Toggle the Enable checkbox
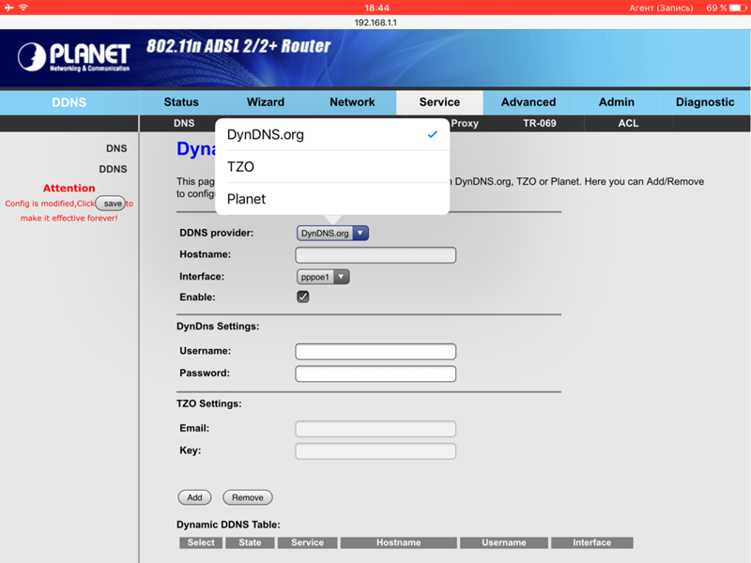 (302, 297)
